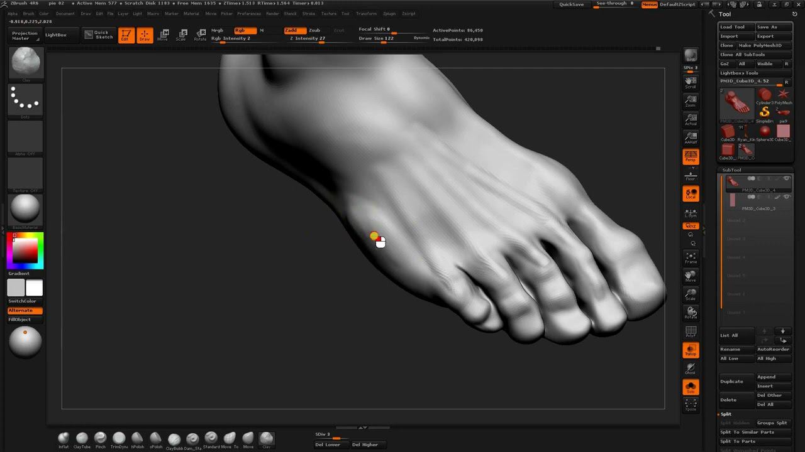Collapse the SubTool panel header
This screenshot has height=452, width=805.
(731, 170)
